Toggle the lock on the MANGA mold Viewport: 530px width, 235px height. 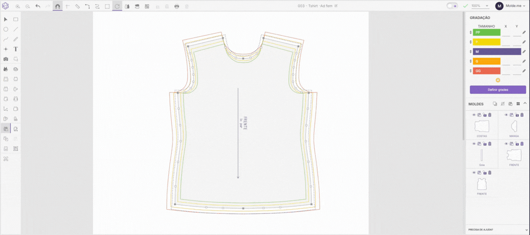pos(517,115)
